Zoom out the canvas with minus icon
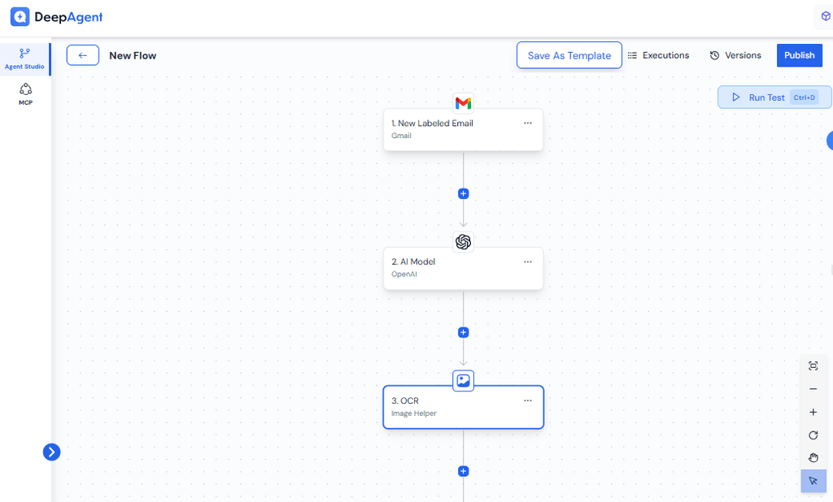The image size is (833, 502). pos(813,389)
